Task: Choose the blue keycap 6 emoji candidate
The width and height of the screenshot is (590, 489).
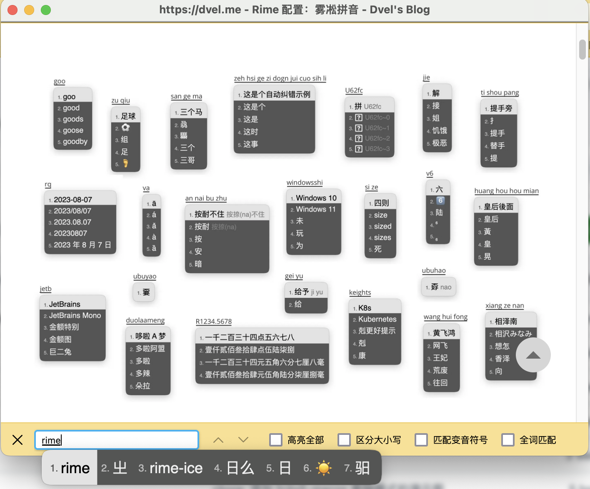Action: point(440,200)
